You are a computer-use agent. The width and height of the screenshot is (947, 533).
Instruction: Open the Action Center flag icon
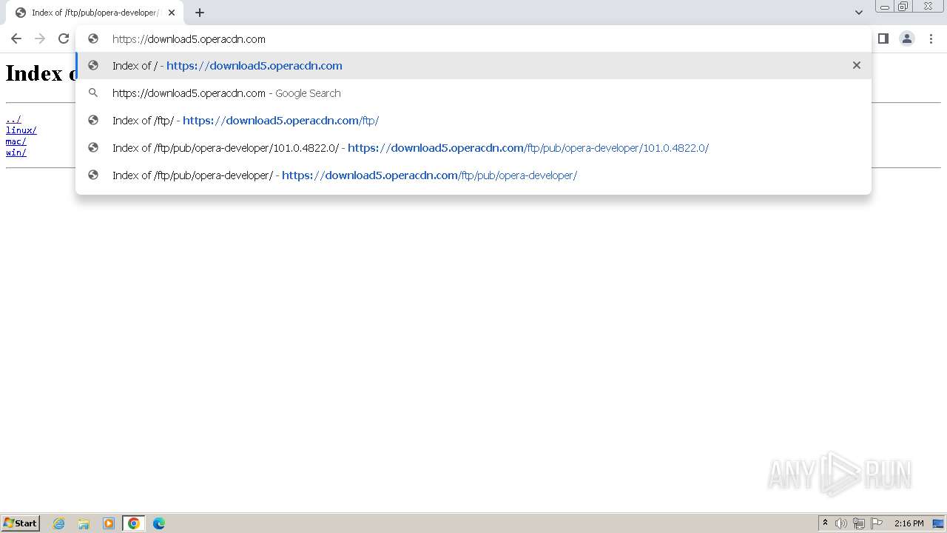click(x=877, y=523)
